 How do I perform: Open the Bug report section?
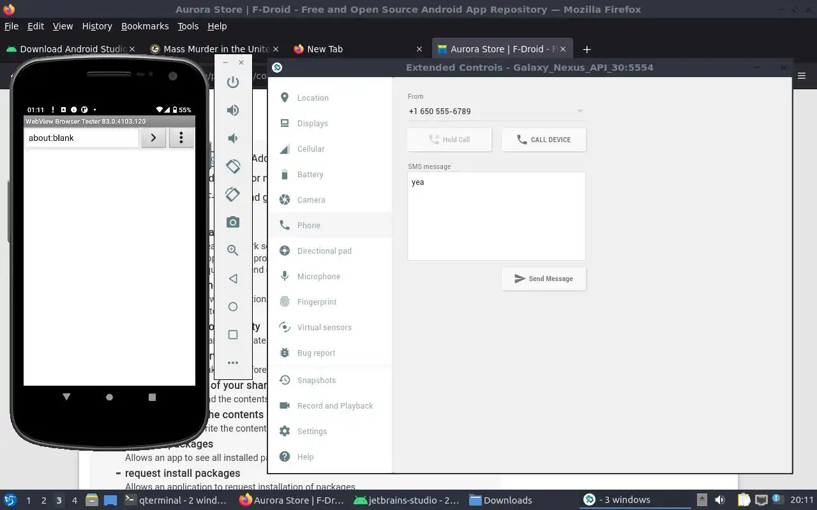coord(329,353)
